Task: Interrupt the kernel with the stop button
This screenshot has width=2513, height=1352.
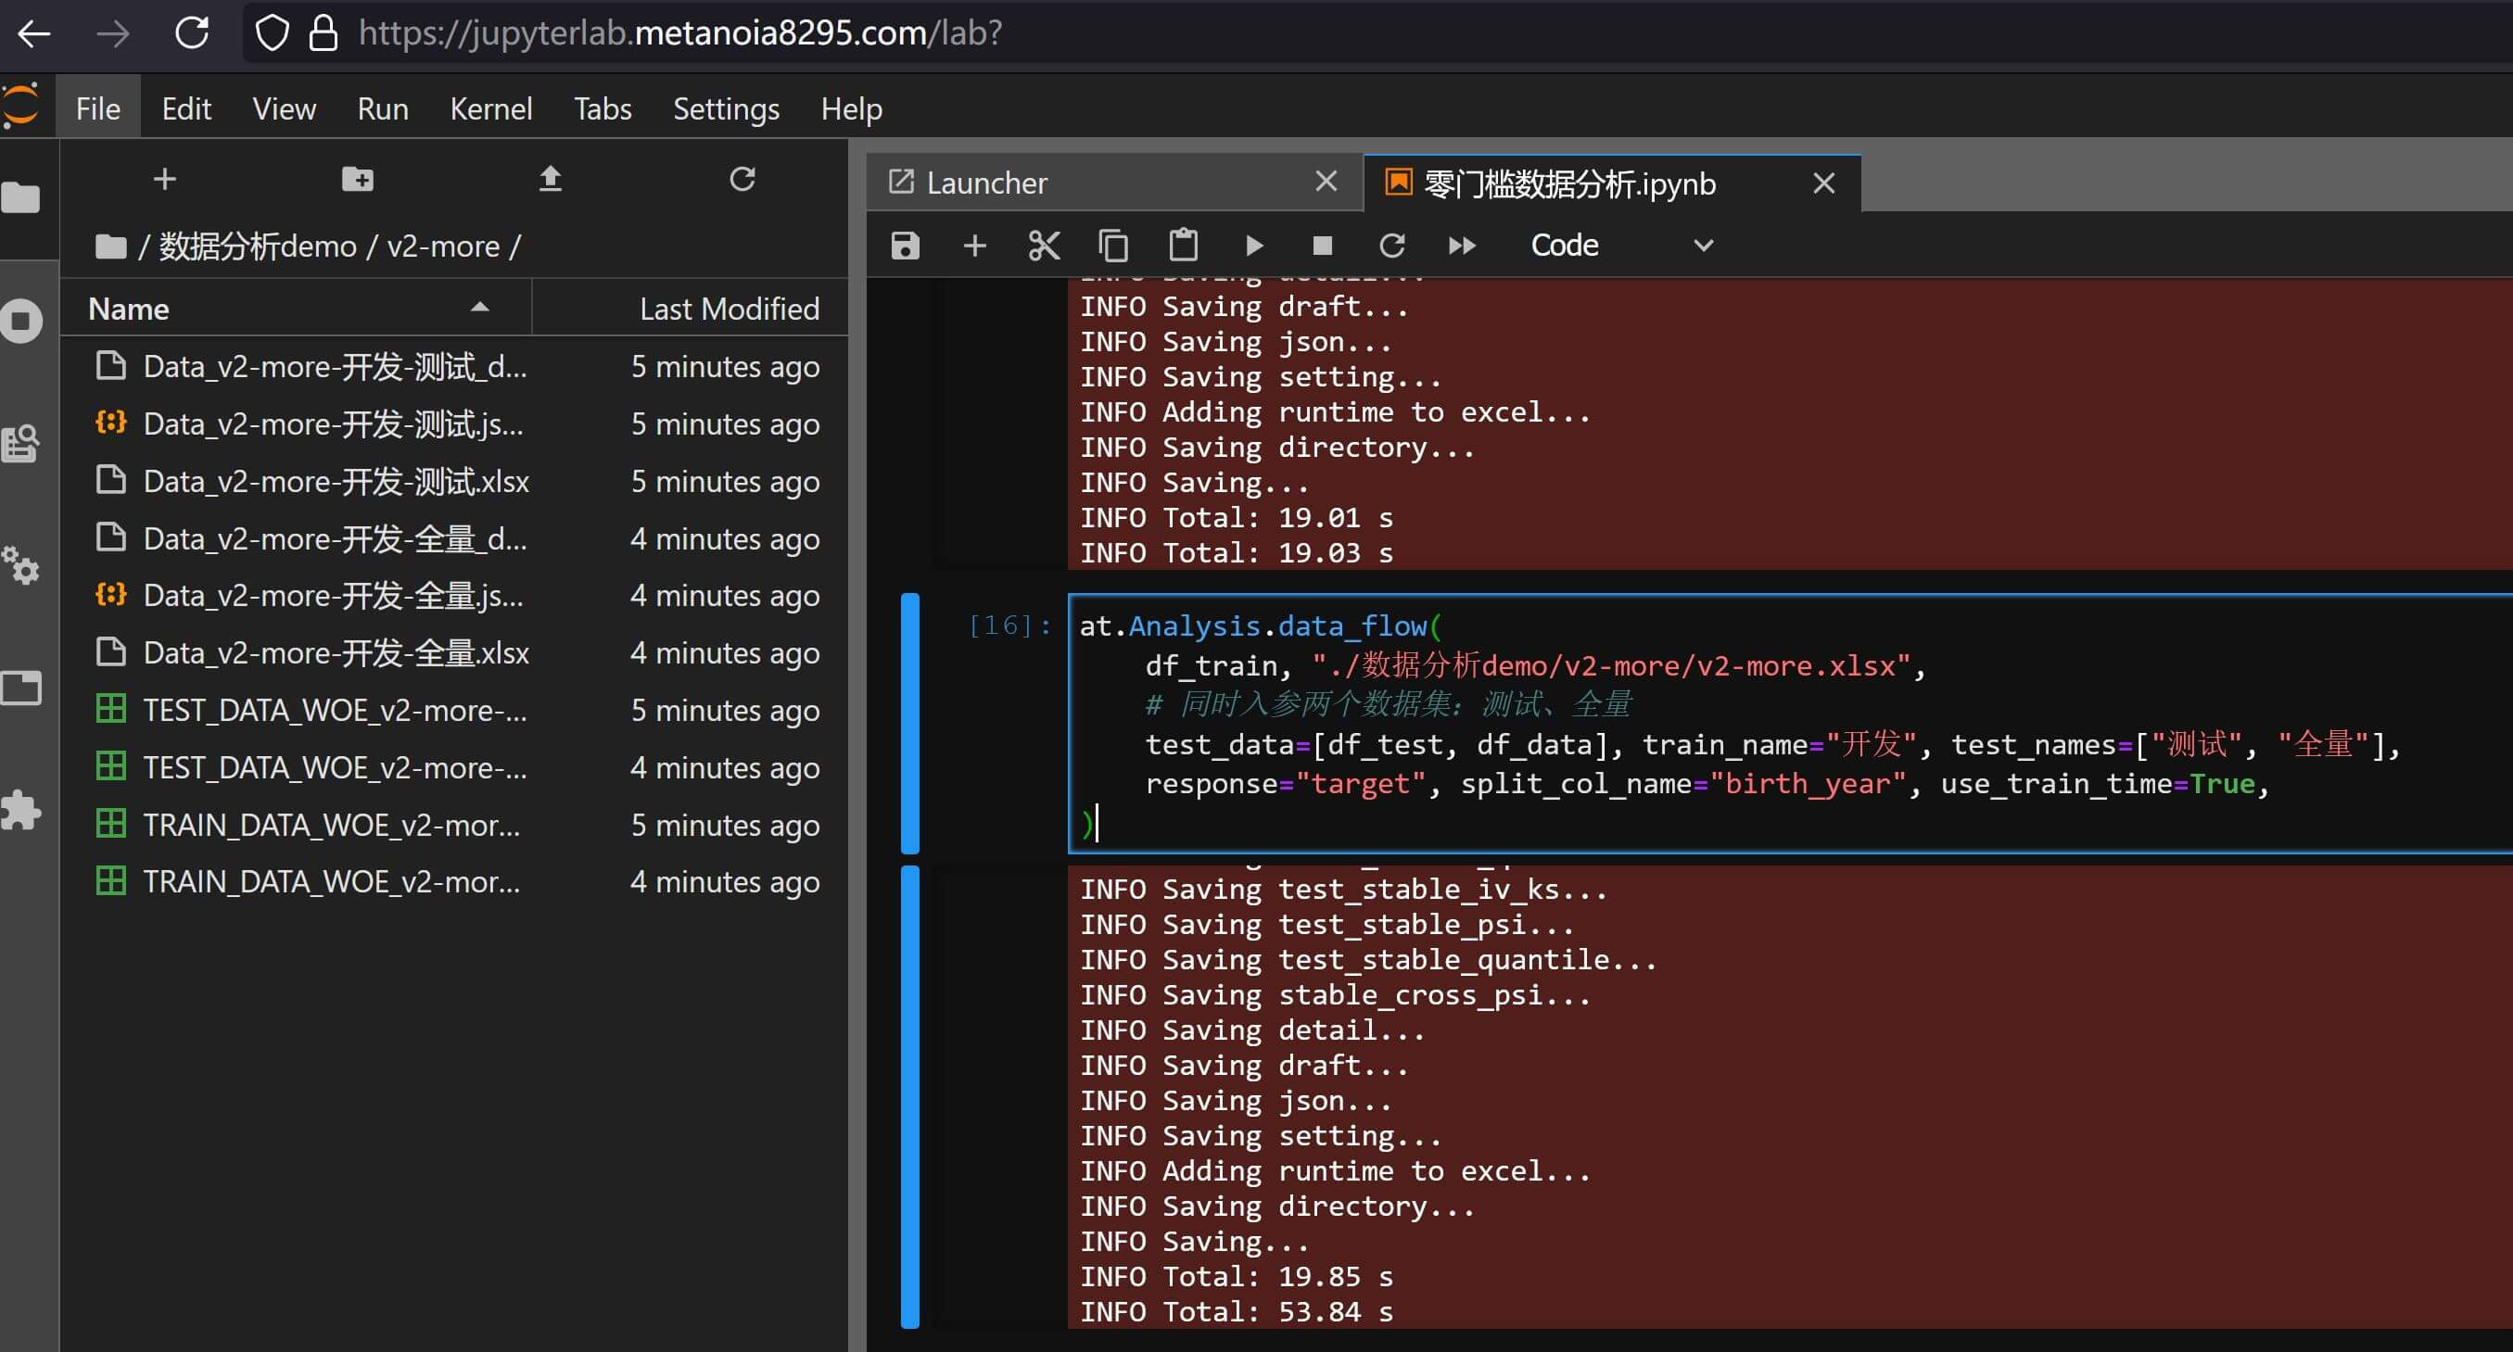Action: point(1323,245)
